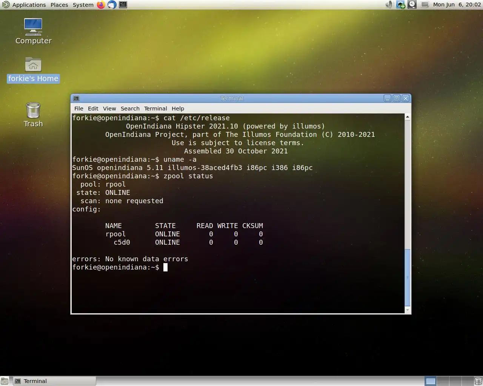Open the Terminal View menu
Viewport: 483px width, 386px height.
(109, 109)
